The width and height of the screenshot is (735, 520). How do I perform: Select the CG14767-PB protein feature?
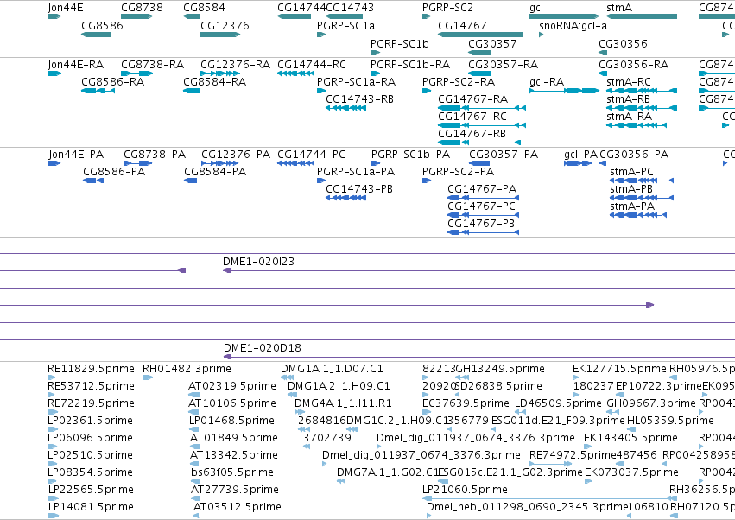click(484, 232)
